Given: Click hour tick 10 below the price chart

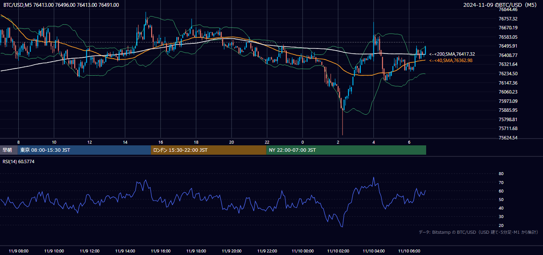Looking at the screenshot, I should coord(54,142).
